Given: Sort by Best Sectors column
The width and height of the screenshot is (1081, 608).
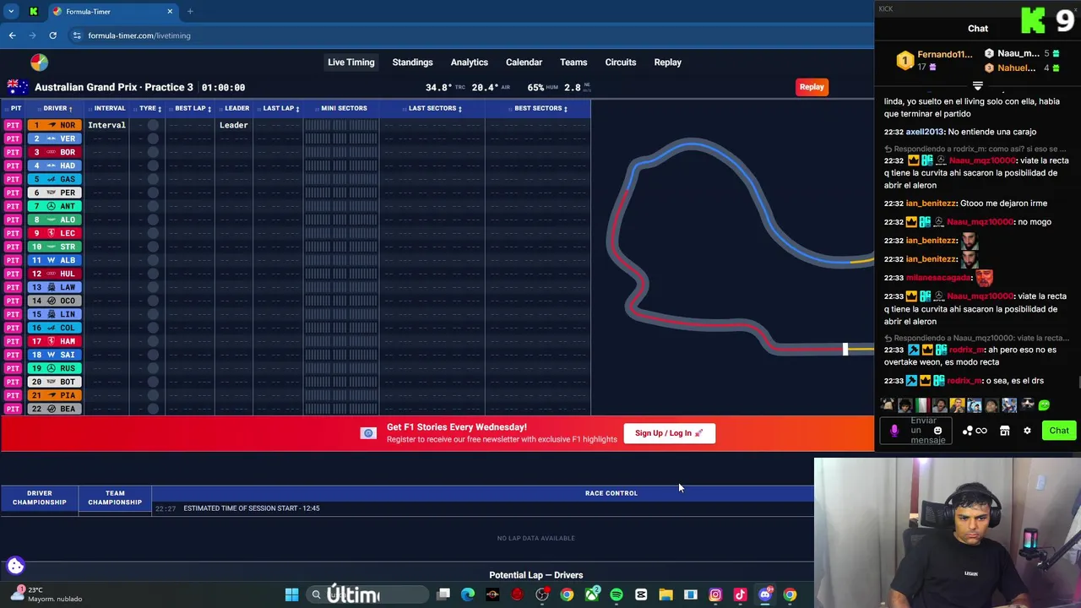Looking at the screenshot, I should pos(540,108).
